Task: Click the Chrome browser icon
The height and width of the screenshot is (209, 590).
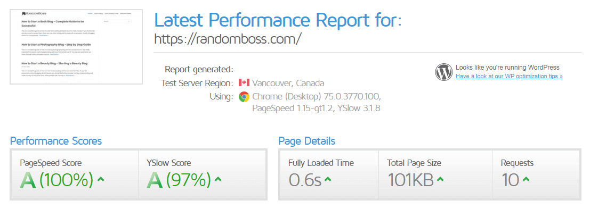Action: [x=244, y=97]
